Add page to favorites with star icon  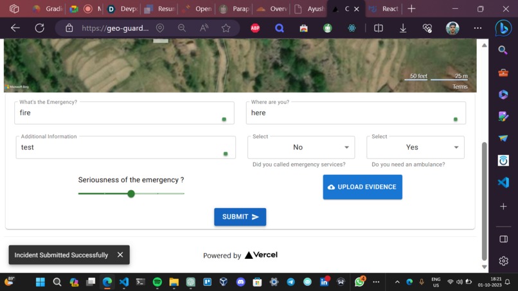[226, 28]
